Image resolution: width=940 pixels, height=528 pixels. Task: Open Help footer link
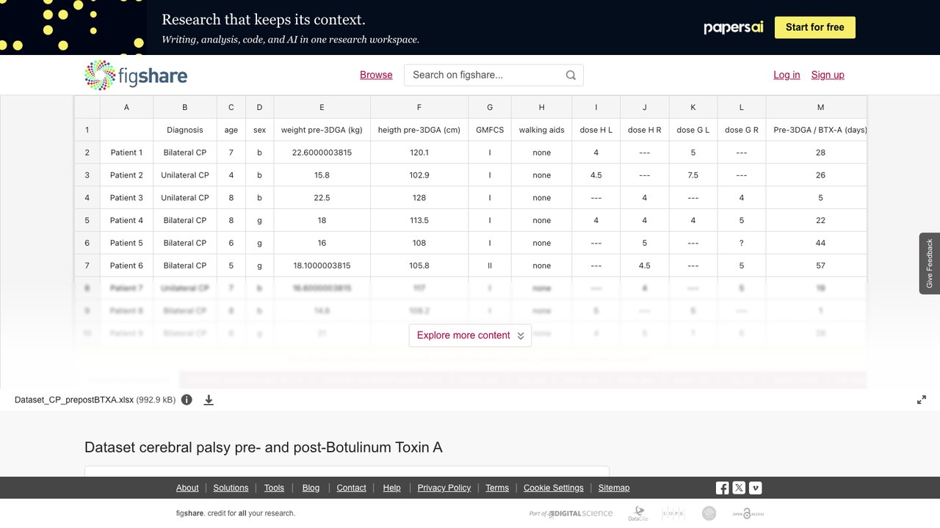coord(392,488)
